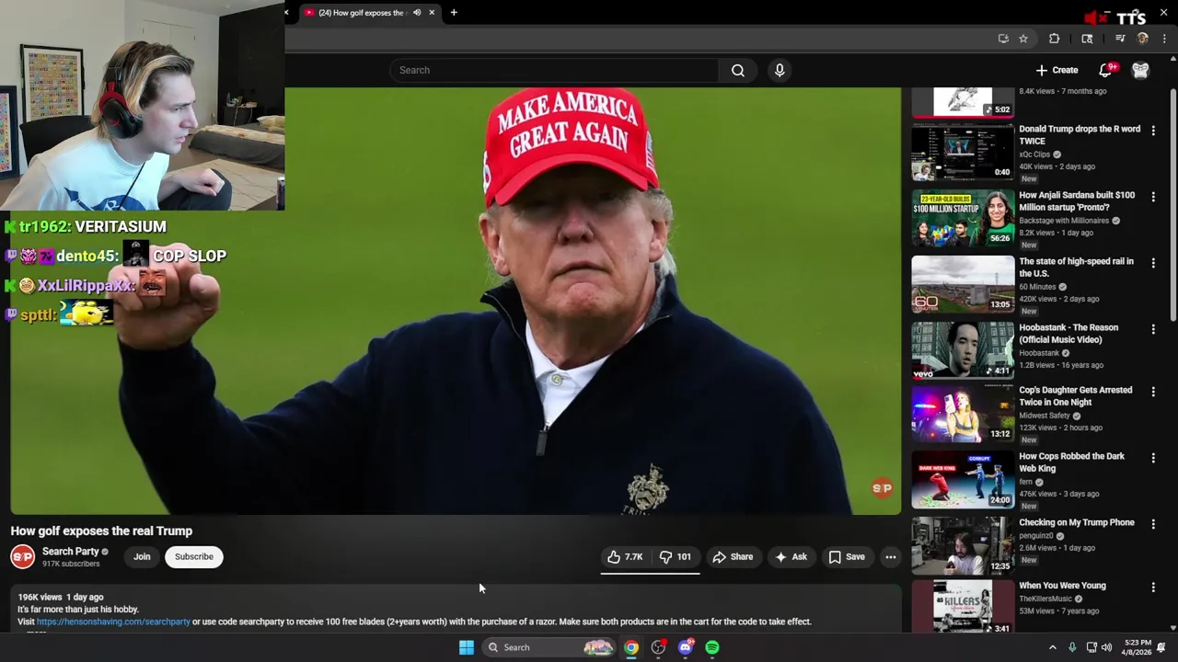Open OBS Studio from the taskbar

658,647
